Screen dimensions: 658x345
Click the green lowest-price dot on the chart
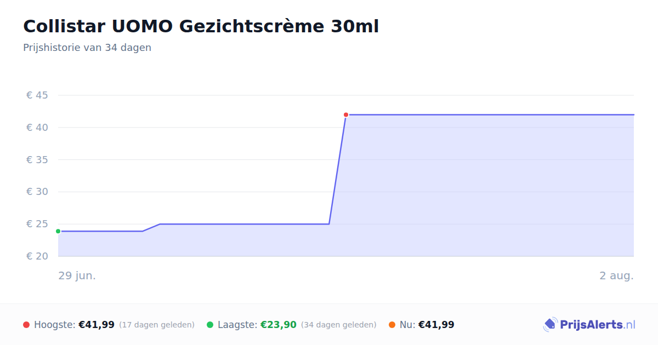pyautogui.click(x=58, y=231)
